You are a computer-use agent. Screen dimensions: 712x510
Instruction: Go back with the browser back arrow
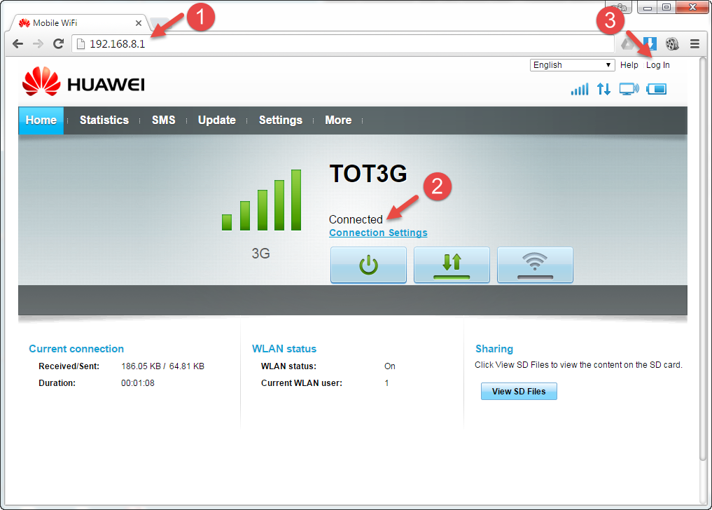[18, 43]
